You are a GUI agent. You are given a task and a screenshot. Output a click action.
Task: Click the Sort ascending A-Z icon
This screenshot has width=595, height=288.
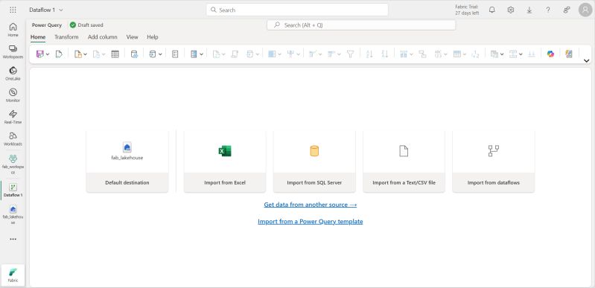pos(369,54)
